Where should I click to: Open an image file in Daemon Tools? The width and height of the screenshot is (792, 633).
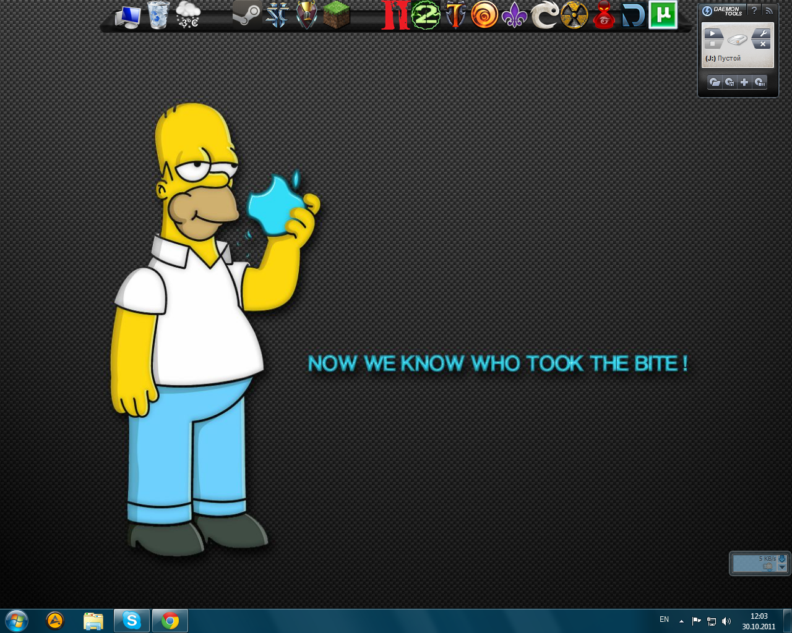click(715, 82)
